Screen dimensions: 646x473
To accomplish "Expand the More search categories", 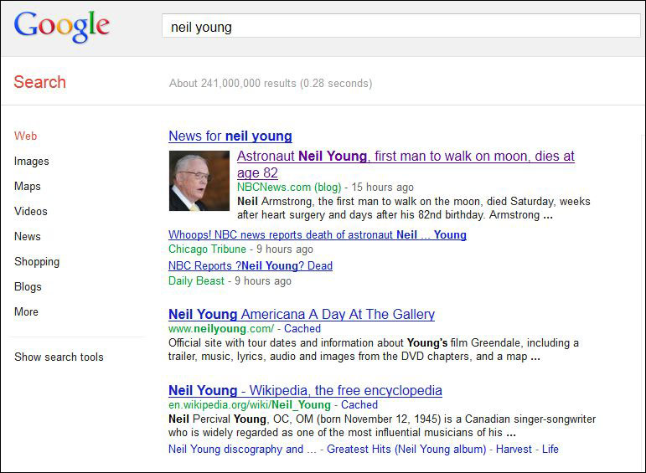I will (x=26, y=311).
